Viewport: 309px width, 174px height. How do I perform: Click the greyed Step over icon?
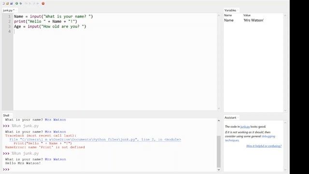click(26, 3)
